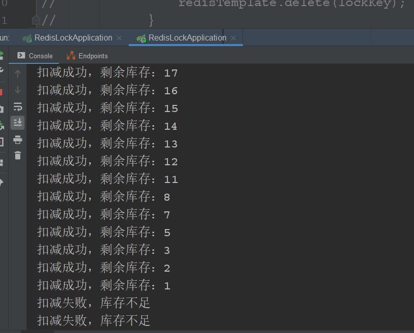Clear all console output with trash icon
Image resolution: width=414 pixels, height=333 pixels.
click(18, 156)
